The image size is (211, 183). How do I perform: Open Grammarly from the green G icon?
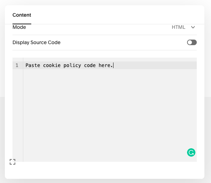click(191, 152)
